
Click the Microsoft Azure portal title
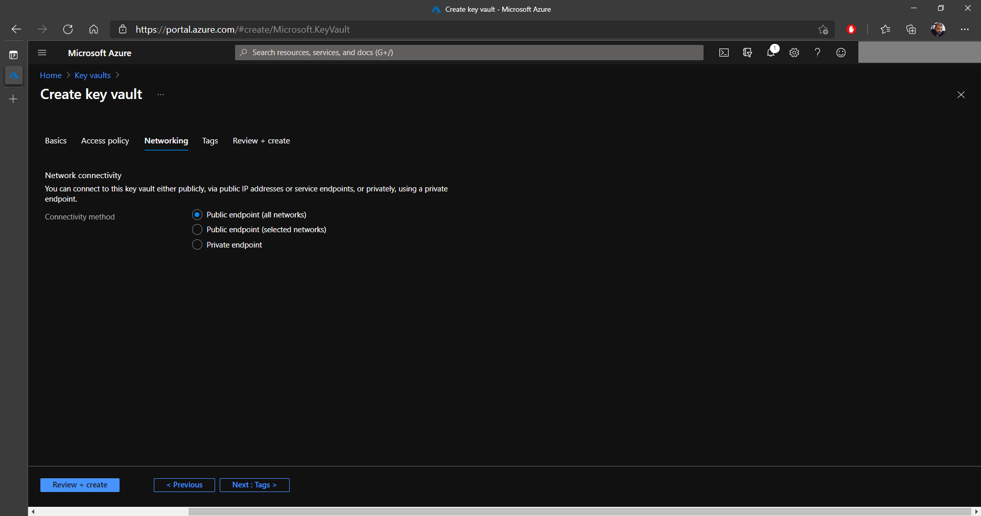(100, 53)
